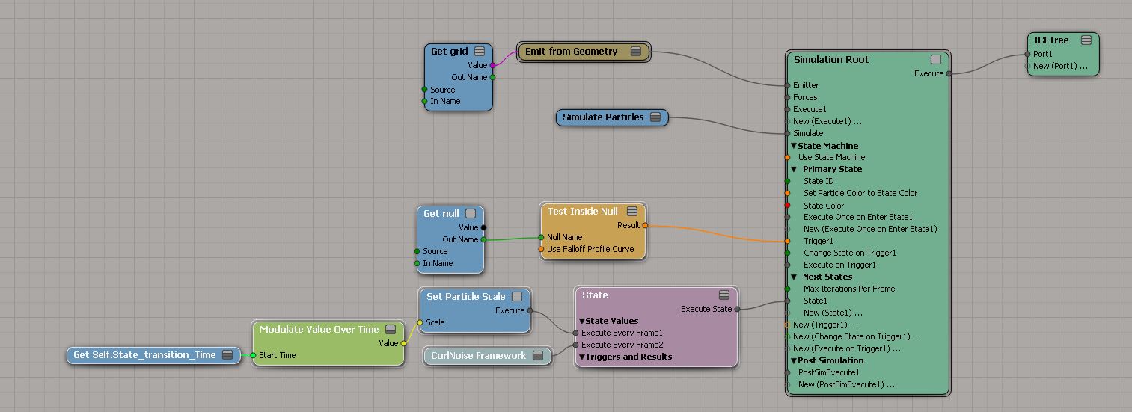Screen dimensions: 1132x412
Task: Click the Test Inside Null node icon
Action: click(632, 212)
